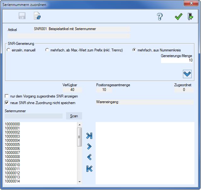
Task: Open help with the question mark icon
Action: pyautogui.click(x=160, y=17)
